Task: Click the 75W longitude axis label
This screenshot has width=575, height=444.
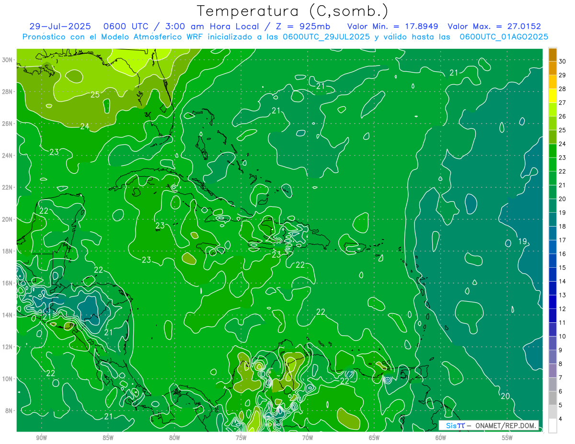Action: (x=241, y=438)
